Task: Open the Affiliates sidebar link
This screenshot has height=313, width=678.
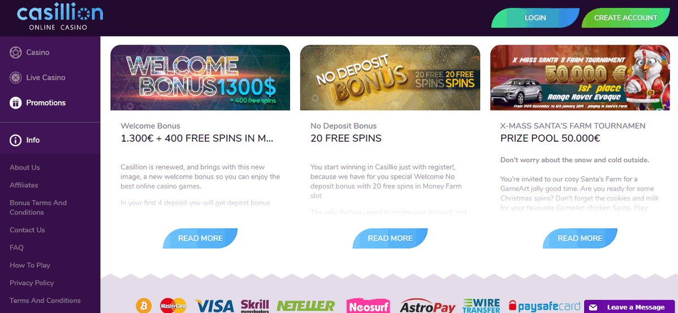Action: 24,185
